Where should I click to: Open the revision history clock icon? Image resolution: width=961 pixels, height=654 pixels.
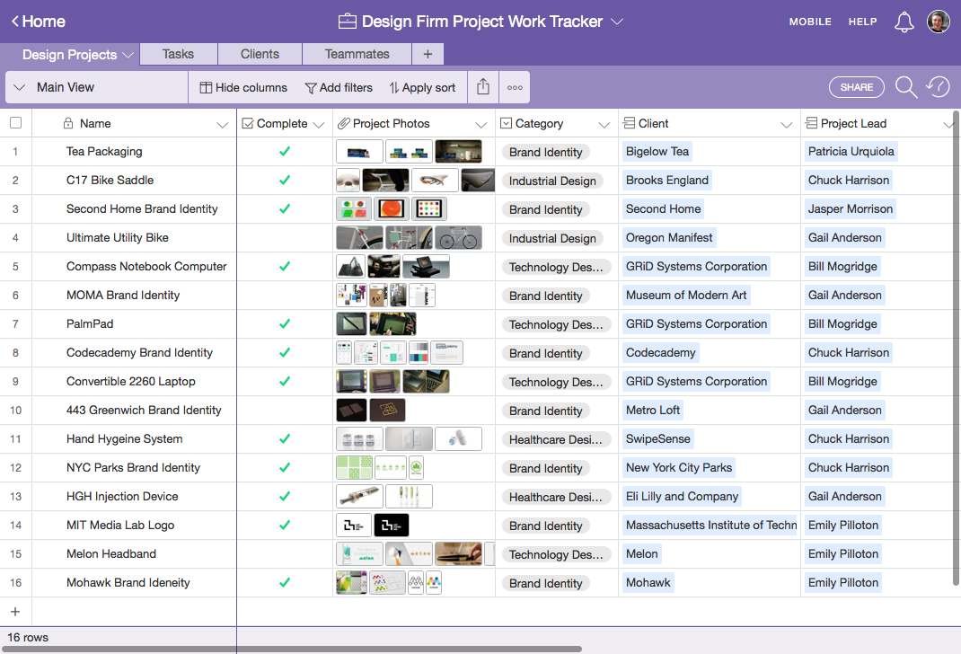pyautogui.click(x=938, y=87)
